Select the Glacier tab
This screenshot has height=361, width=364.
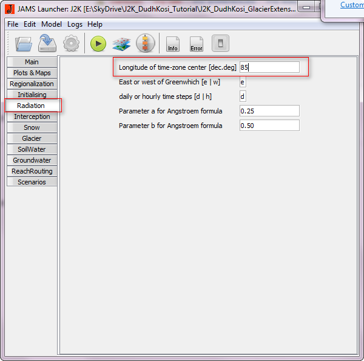pos(32,138)
